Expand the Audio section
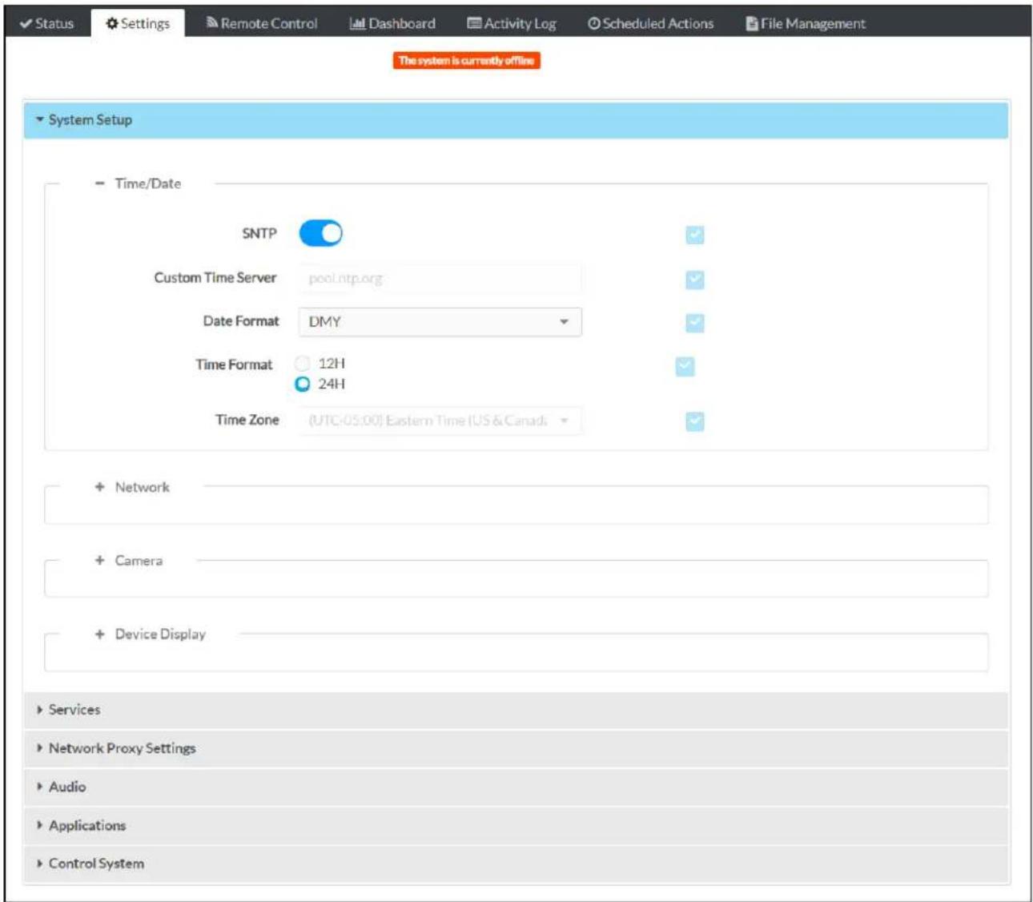 (516, 787)
